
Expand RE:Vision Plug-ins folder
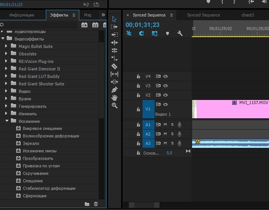6,61
